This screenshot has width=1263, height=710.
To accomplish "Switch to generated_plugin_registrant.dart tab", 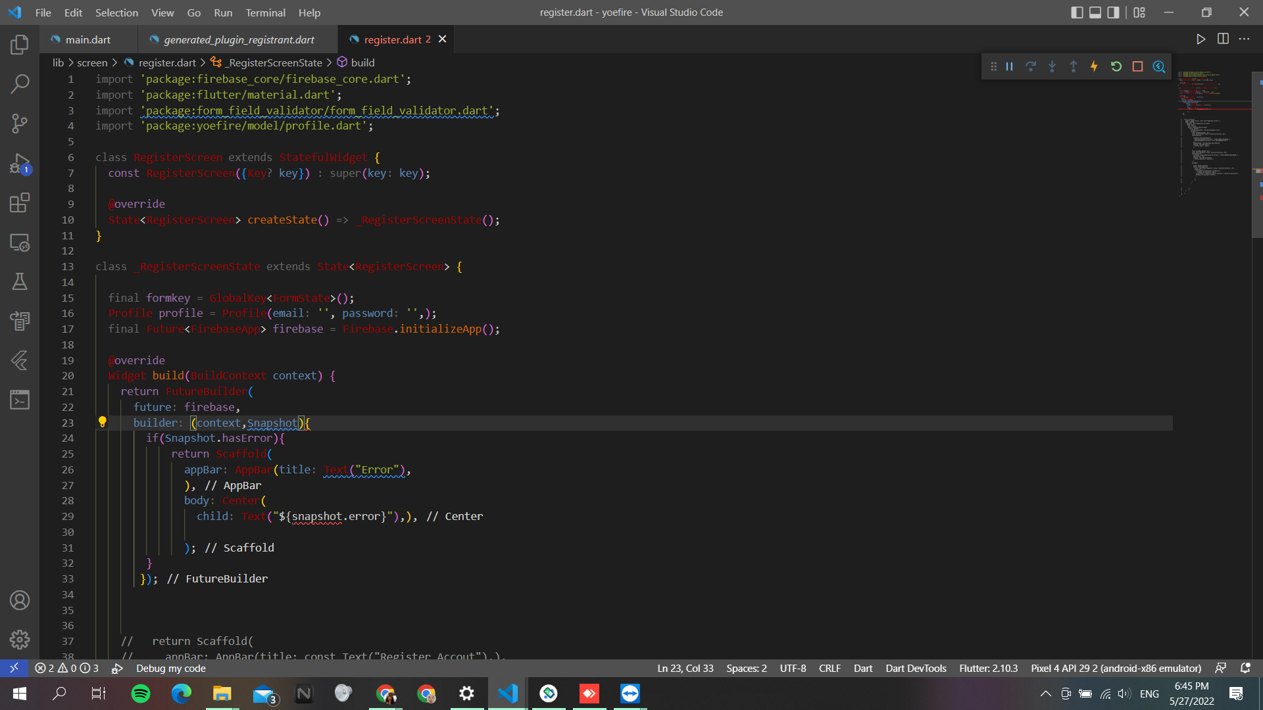I will coord(239,39).
